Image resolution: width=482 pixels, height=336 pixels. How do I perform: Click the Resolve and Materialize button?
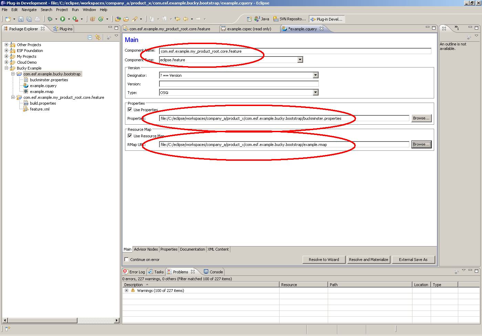[x=368, y=260]
